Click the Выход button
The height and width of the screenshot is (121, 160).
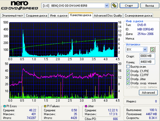[x=149, y=6]
